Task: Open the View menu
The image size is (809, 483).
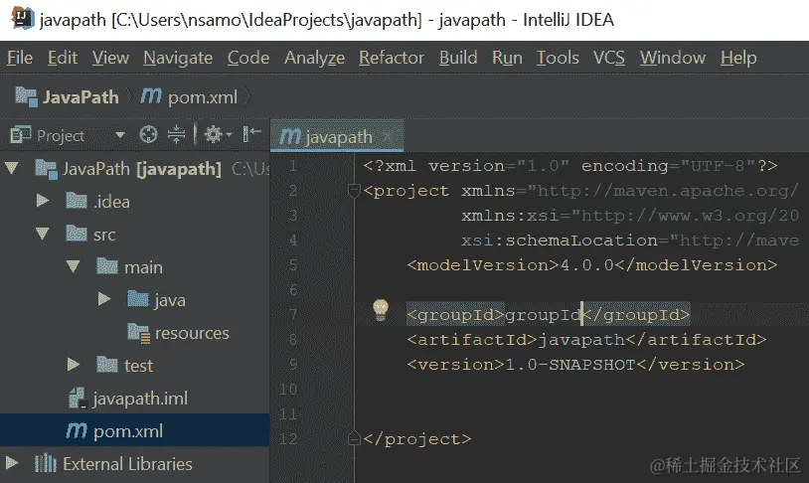Action: point(110,58)
